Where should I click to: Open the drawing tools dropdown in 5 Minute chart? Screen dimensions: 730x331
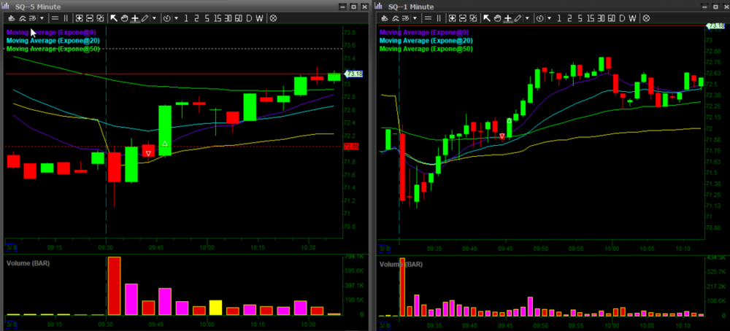click(154, 17)
